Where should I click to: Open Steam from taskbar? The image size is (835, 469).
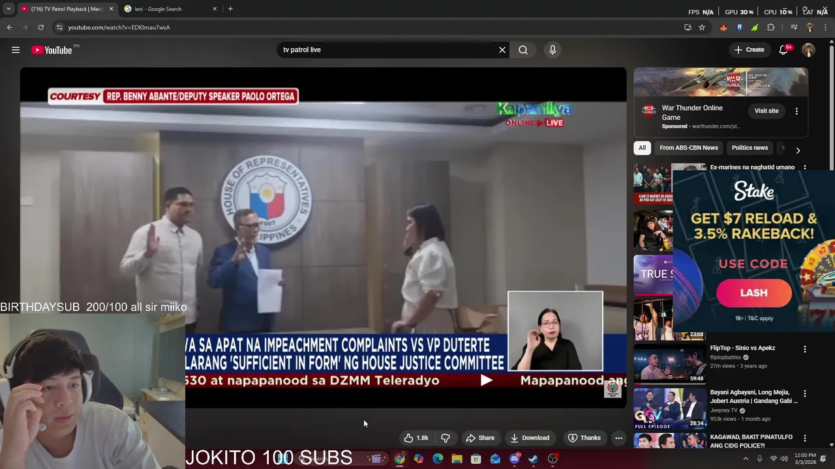[x=533, y=459]
